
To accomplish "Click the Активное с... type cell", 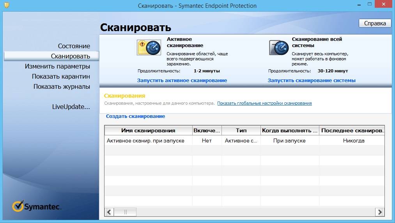I will point(241,140).
